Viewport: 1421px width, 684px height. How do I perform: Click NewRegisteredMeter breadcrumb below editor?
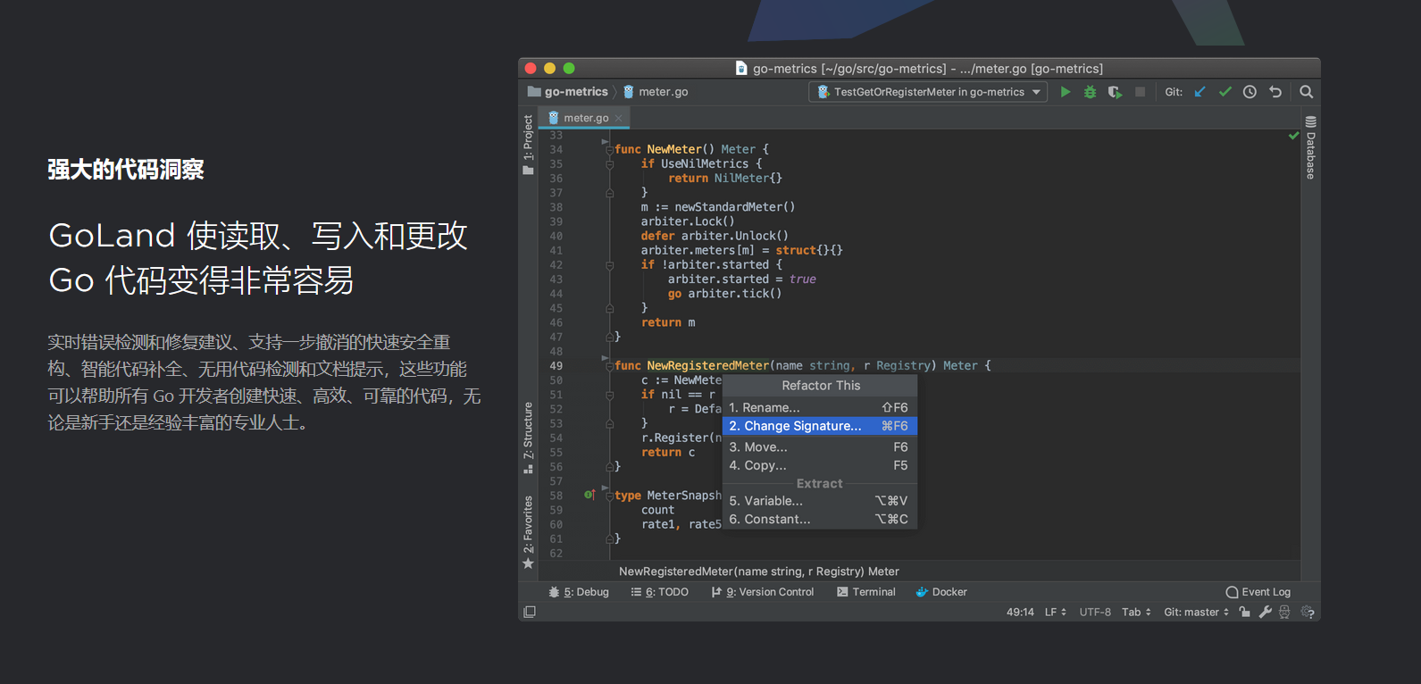758,571
